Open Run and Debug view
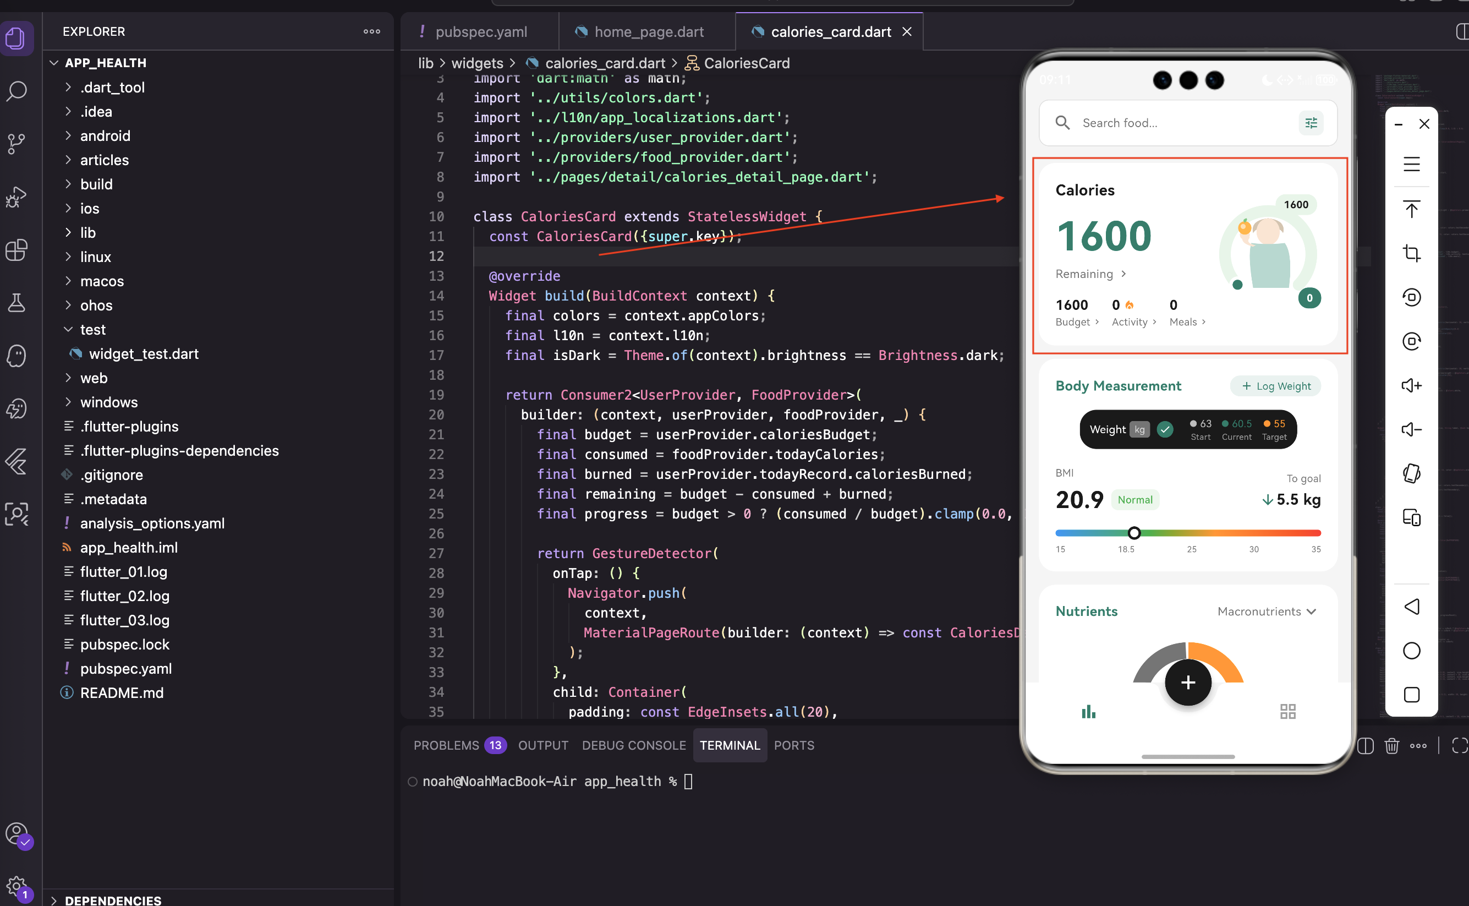The image size is (1469, 906). [17, 197]
